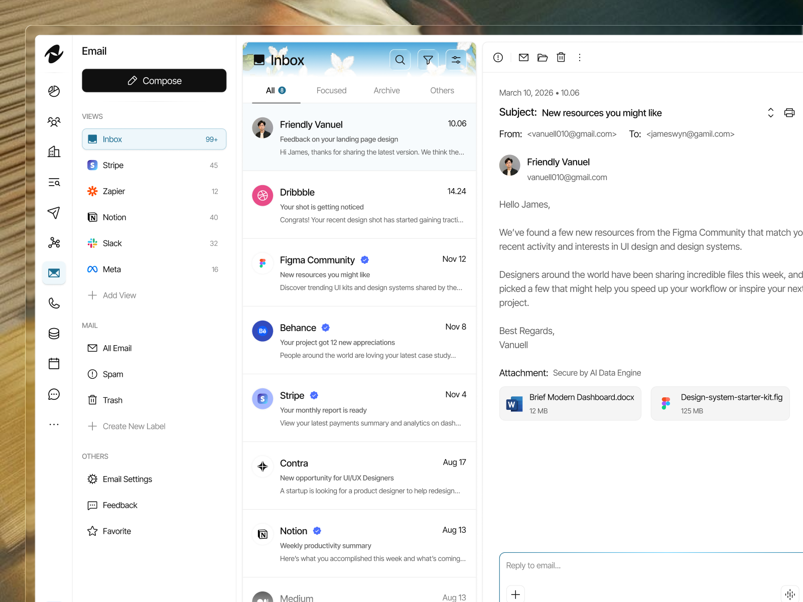This screenshot has height=602, width=803.
Task: Select the Slack view
Action: click(x=154, y=243)
